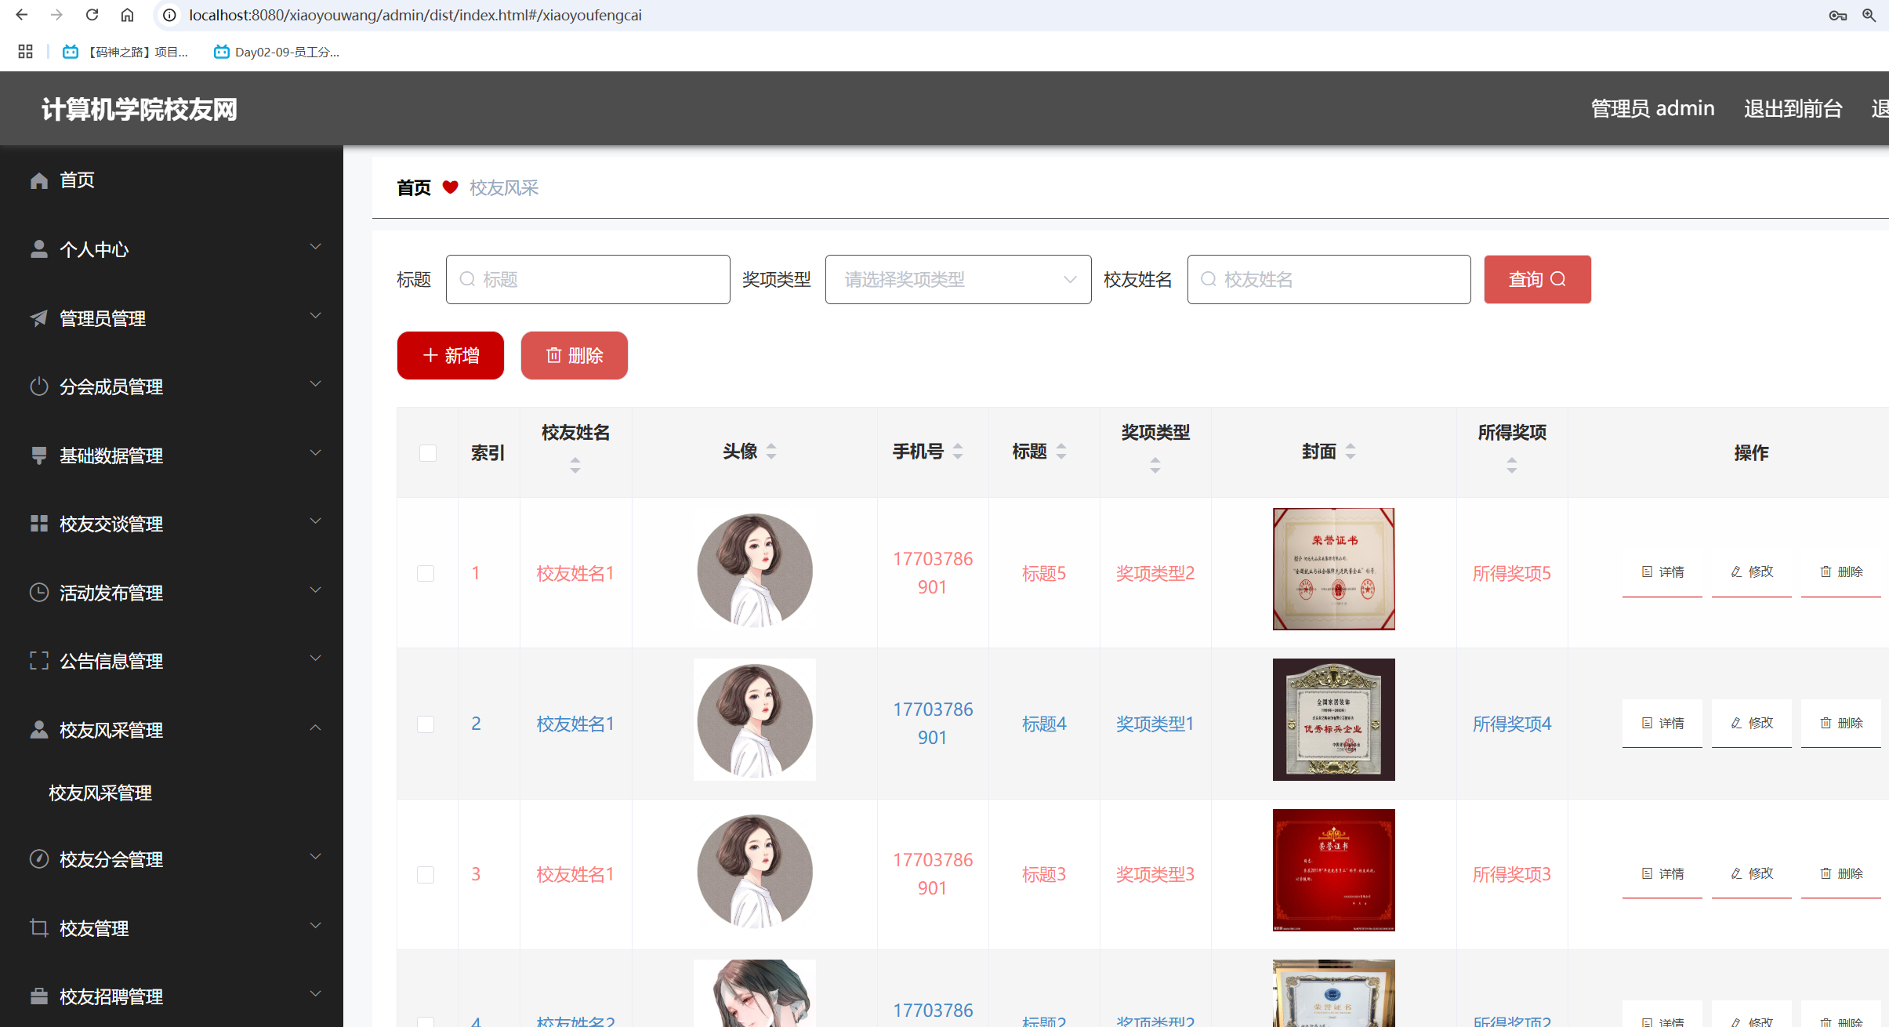Open 详情 for row with 标题5
The height and width of the screenshot is (1027, 1889).
[x=1662, y=572]
